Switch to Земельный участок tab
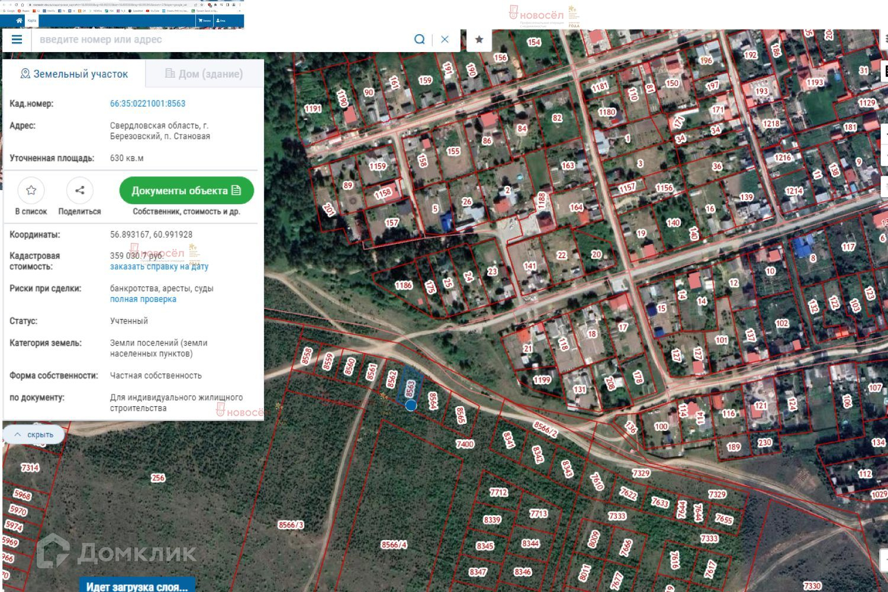This screenshot has height=592, width=888. point(75,74)
